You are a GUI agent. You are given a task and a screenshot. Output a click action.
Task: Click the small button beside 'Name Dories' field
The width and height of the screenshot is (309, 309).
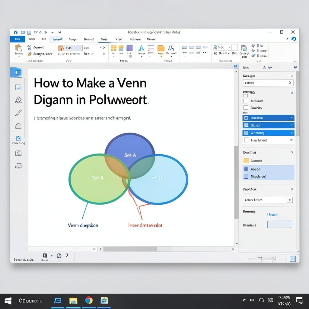pyautogui.click(x=289, y=200)
